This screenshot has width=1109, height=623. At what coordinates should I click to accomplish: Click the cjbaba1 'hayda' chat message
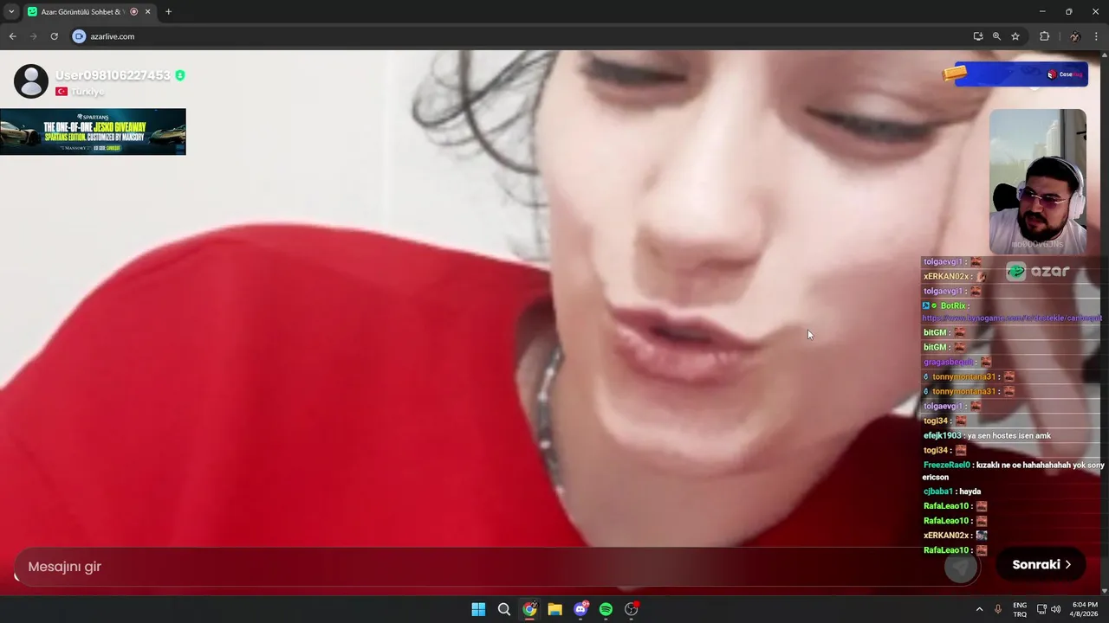click(952, 491)
